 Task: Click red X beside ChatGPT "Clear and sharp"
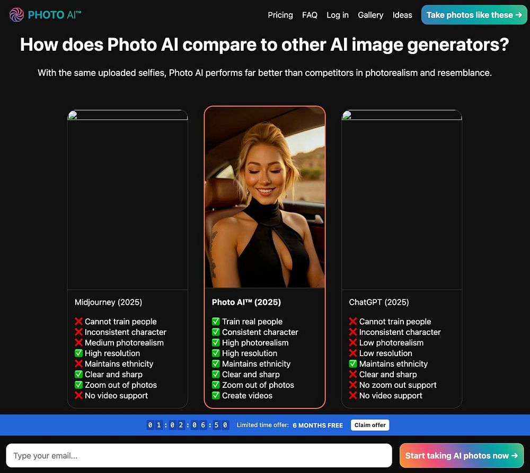pos(353,374)
